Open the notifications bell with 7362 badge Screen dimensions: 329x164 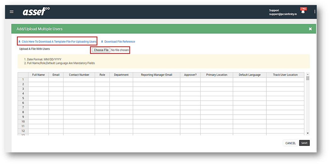pyautogui.click(x=303, y=12)
